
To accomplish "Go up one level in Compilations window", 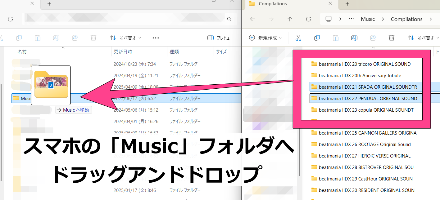I will click(x=290, y=19).
